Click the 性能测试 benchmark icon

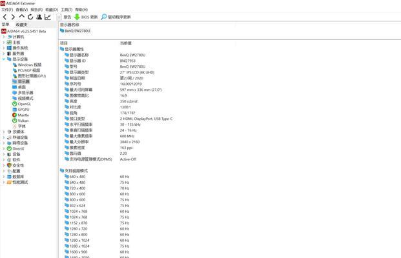click(9, 182)
